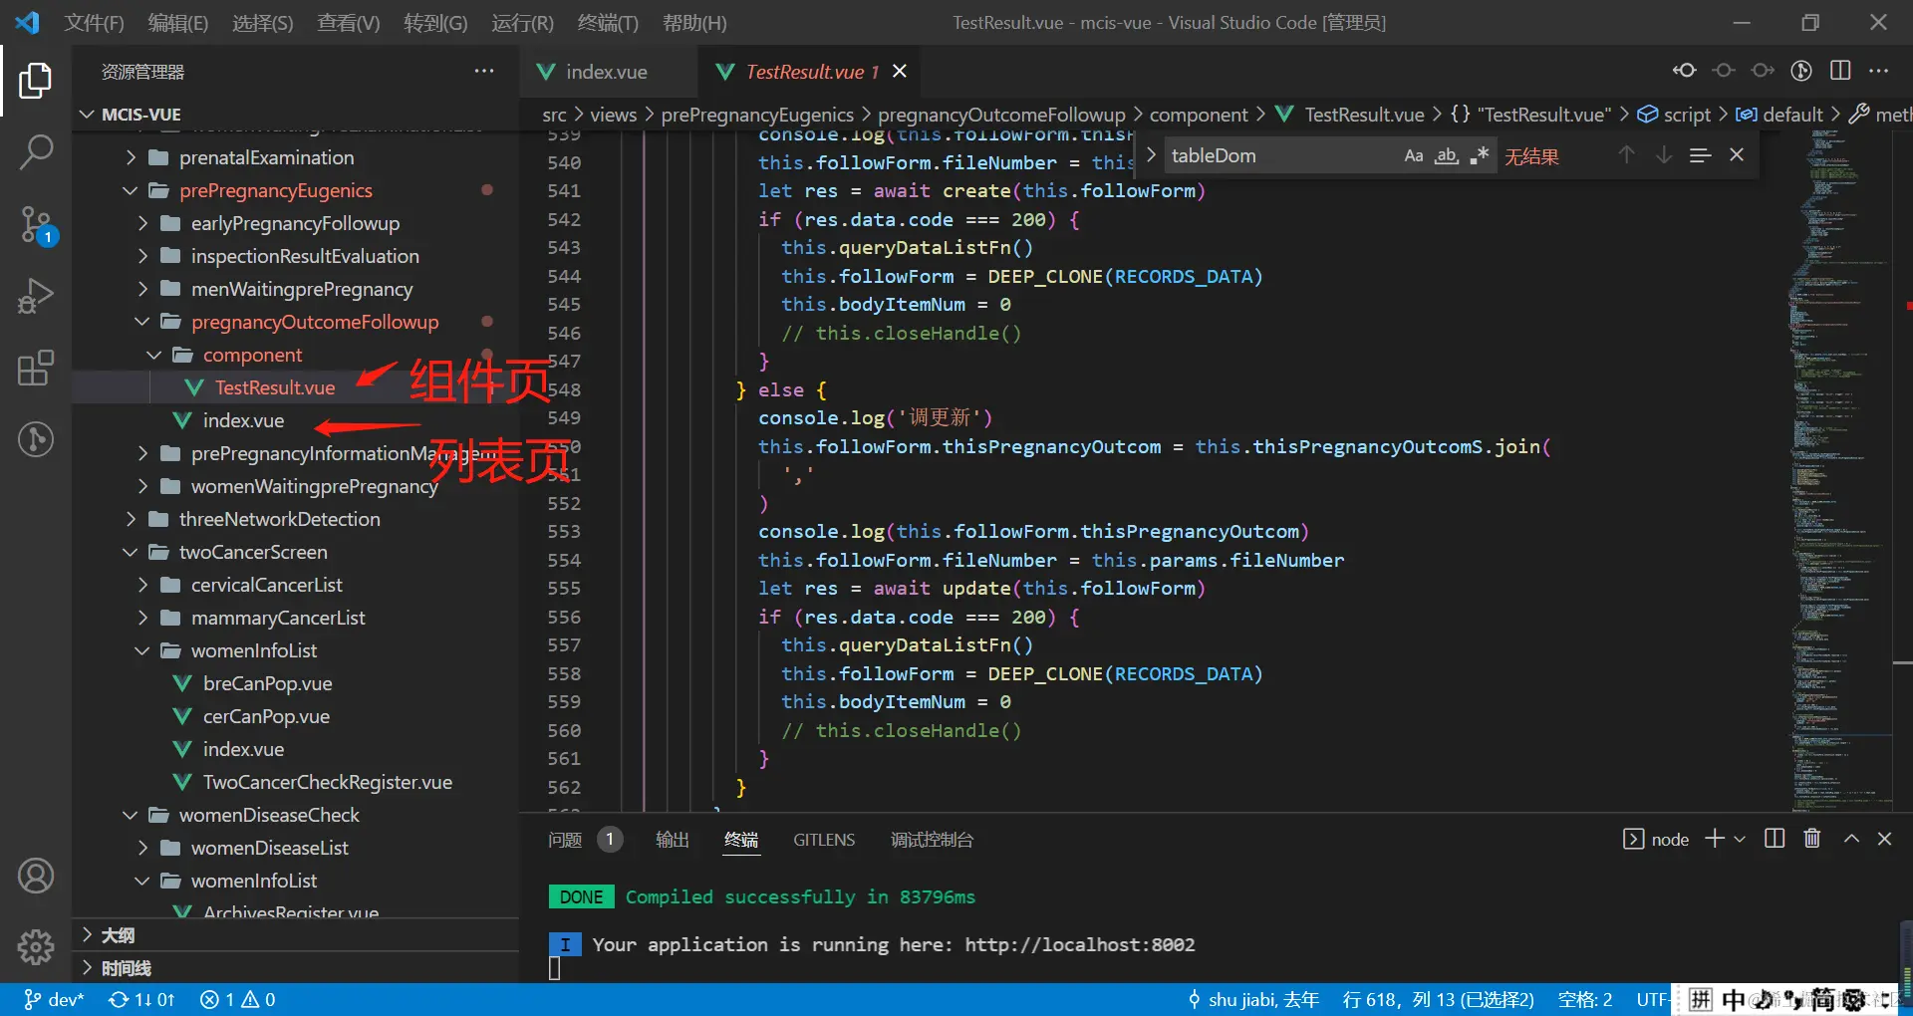This screenshot has width=1913, height=1016.
Task: Toggle Match Case in find widget
Action: 1414,155
